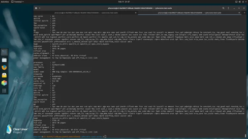Open the mail app in the dock

pyautogui.click(x=4, y=75)
